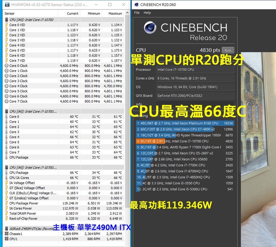
Task: Select the IA Cores Power row label
Action: 20,208
